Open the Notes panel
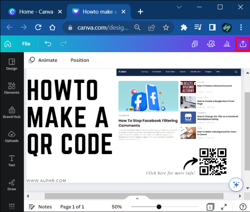250x212 pixels. (x=40, y=207)
